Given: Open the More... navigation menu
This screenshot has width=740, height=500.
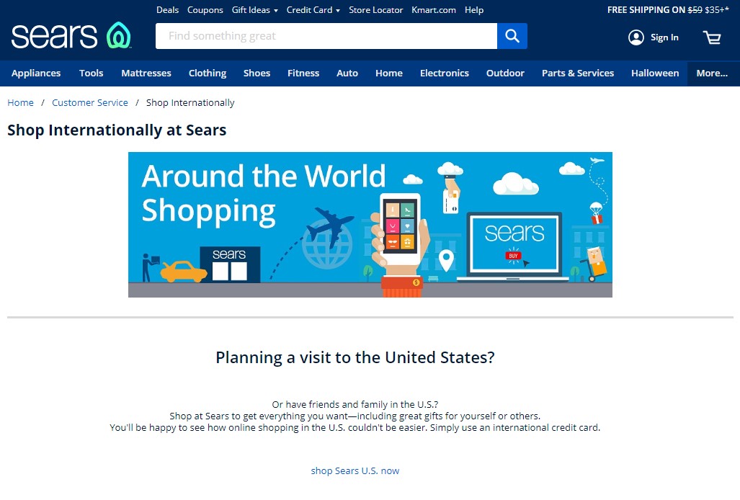Looking at the screenshot, I should pos(712,73).
